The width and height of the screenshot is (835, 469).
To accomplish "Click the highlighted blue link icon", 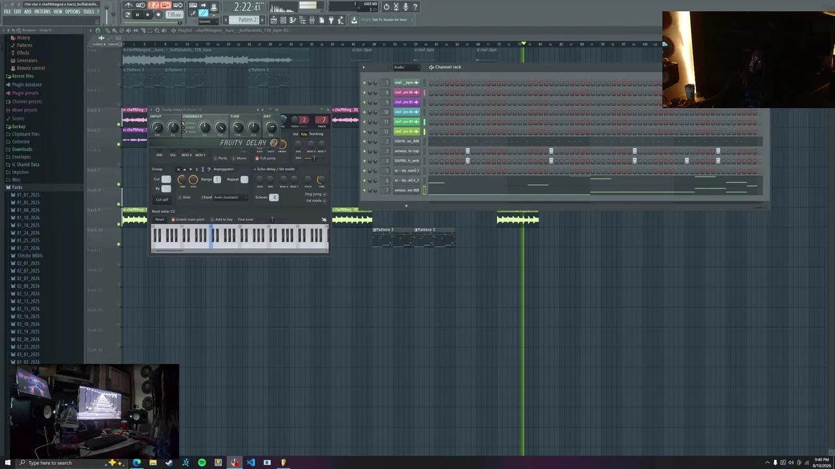I will tap(203, 14).
